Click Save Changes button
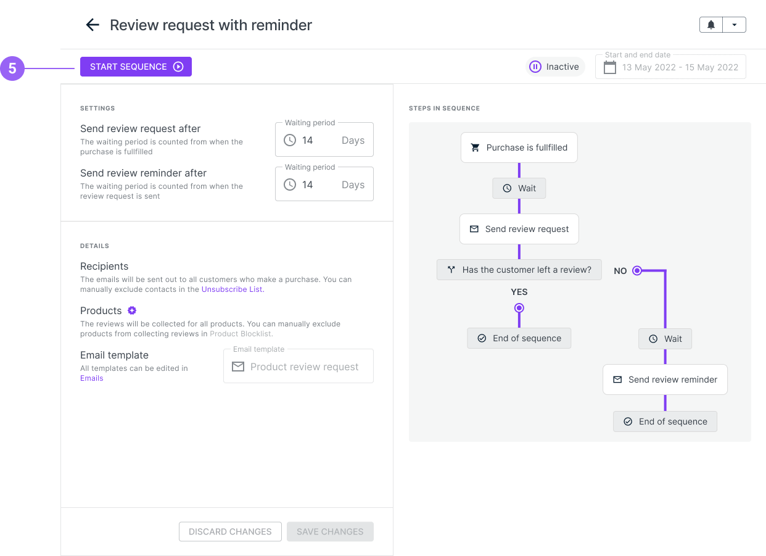766x556 pixels. point(330,531)
